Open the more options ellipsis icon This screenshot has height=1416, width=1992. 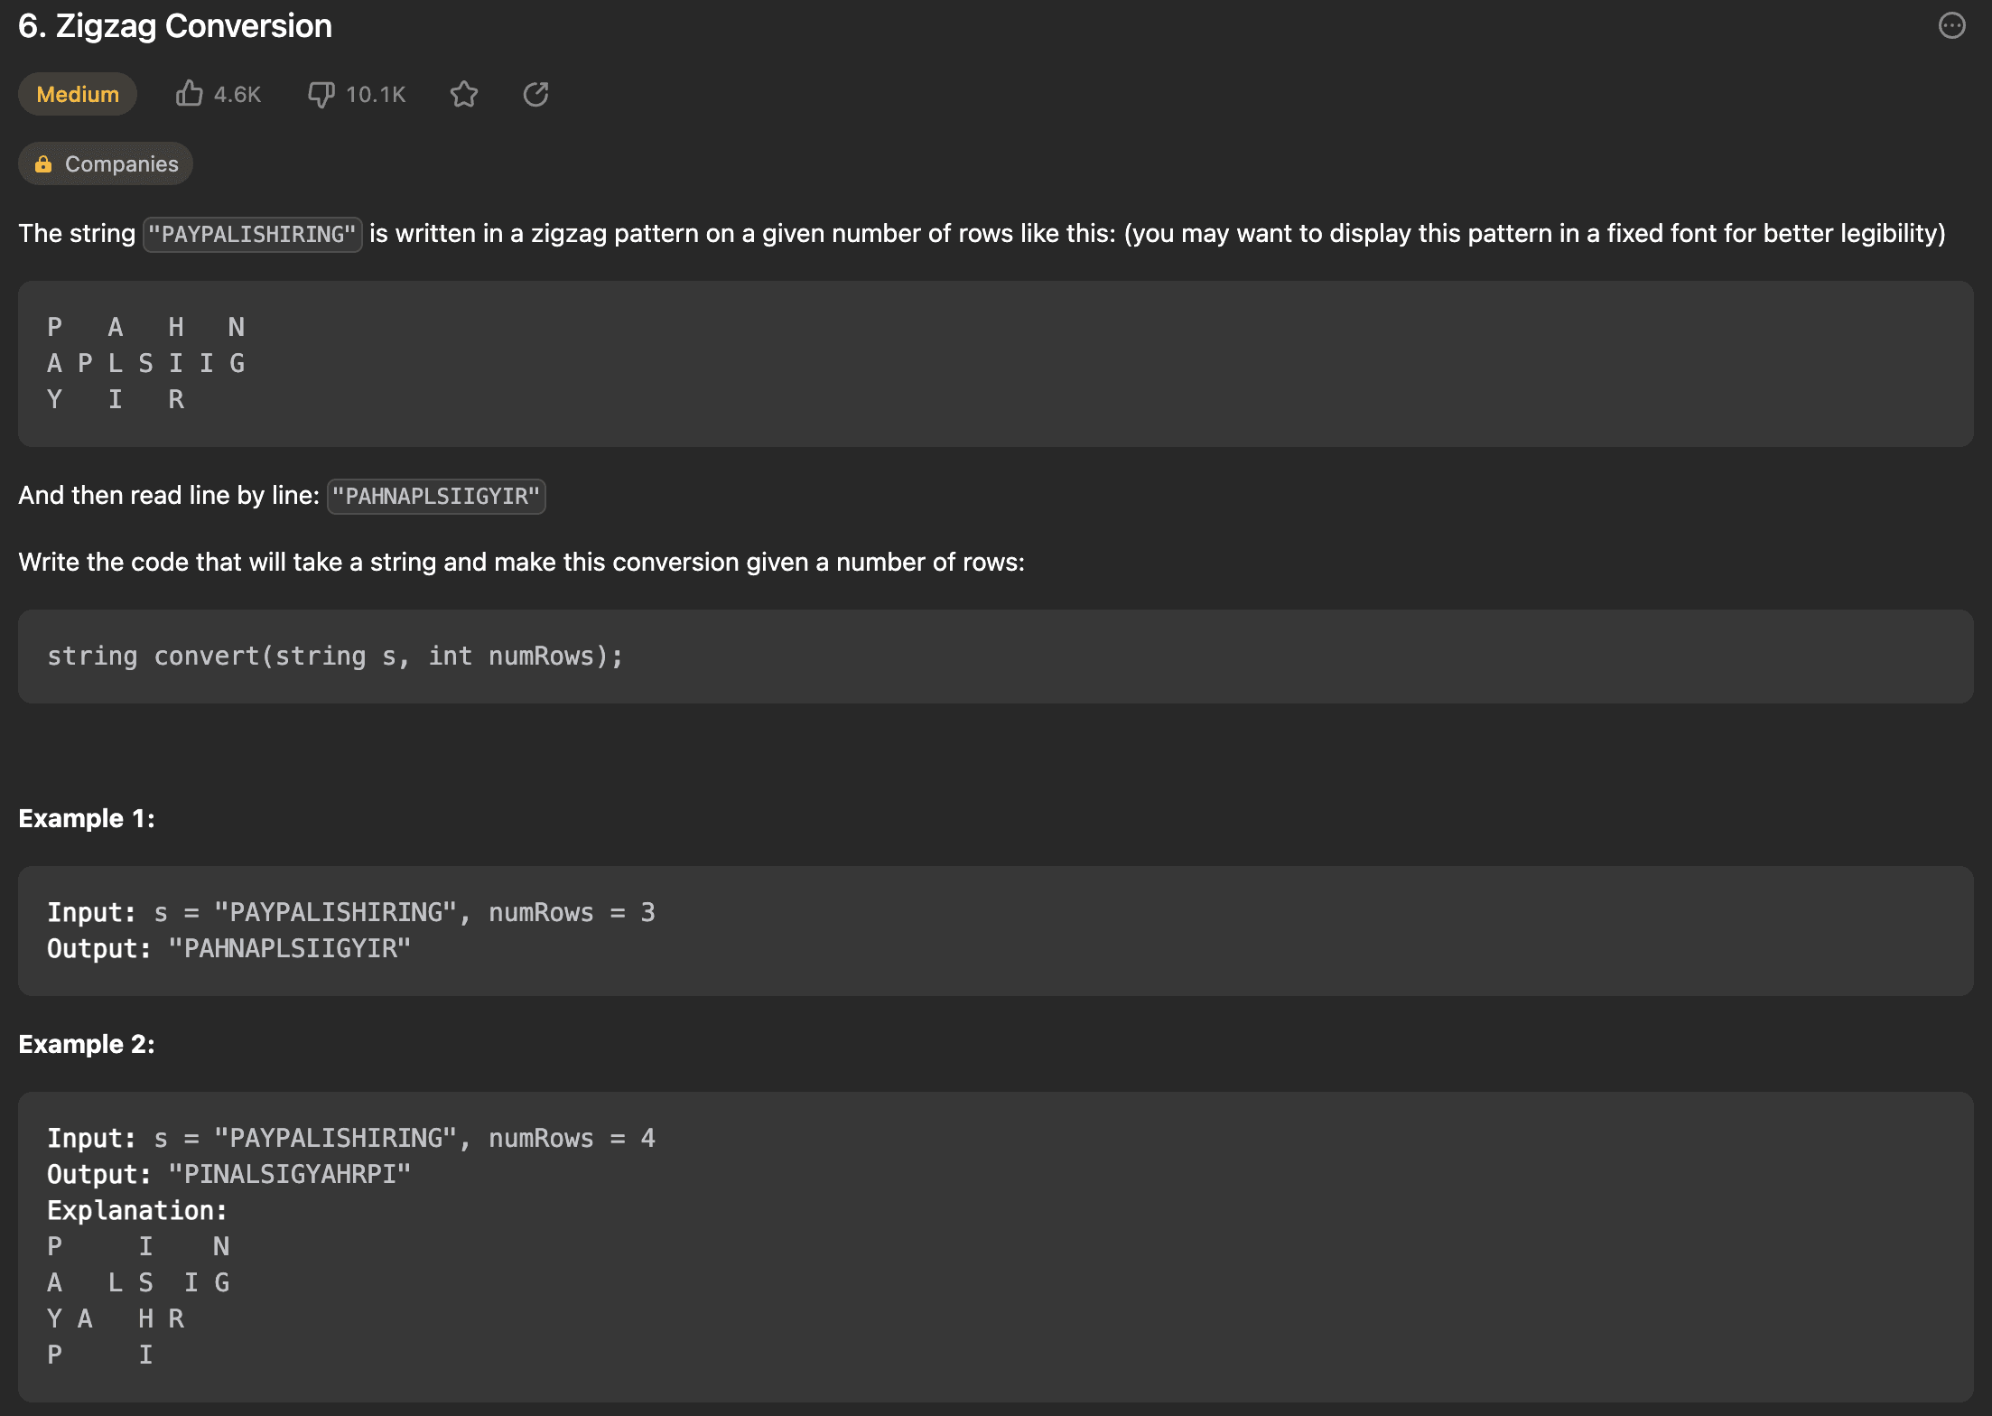point(1951,26)
